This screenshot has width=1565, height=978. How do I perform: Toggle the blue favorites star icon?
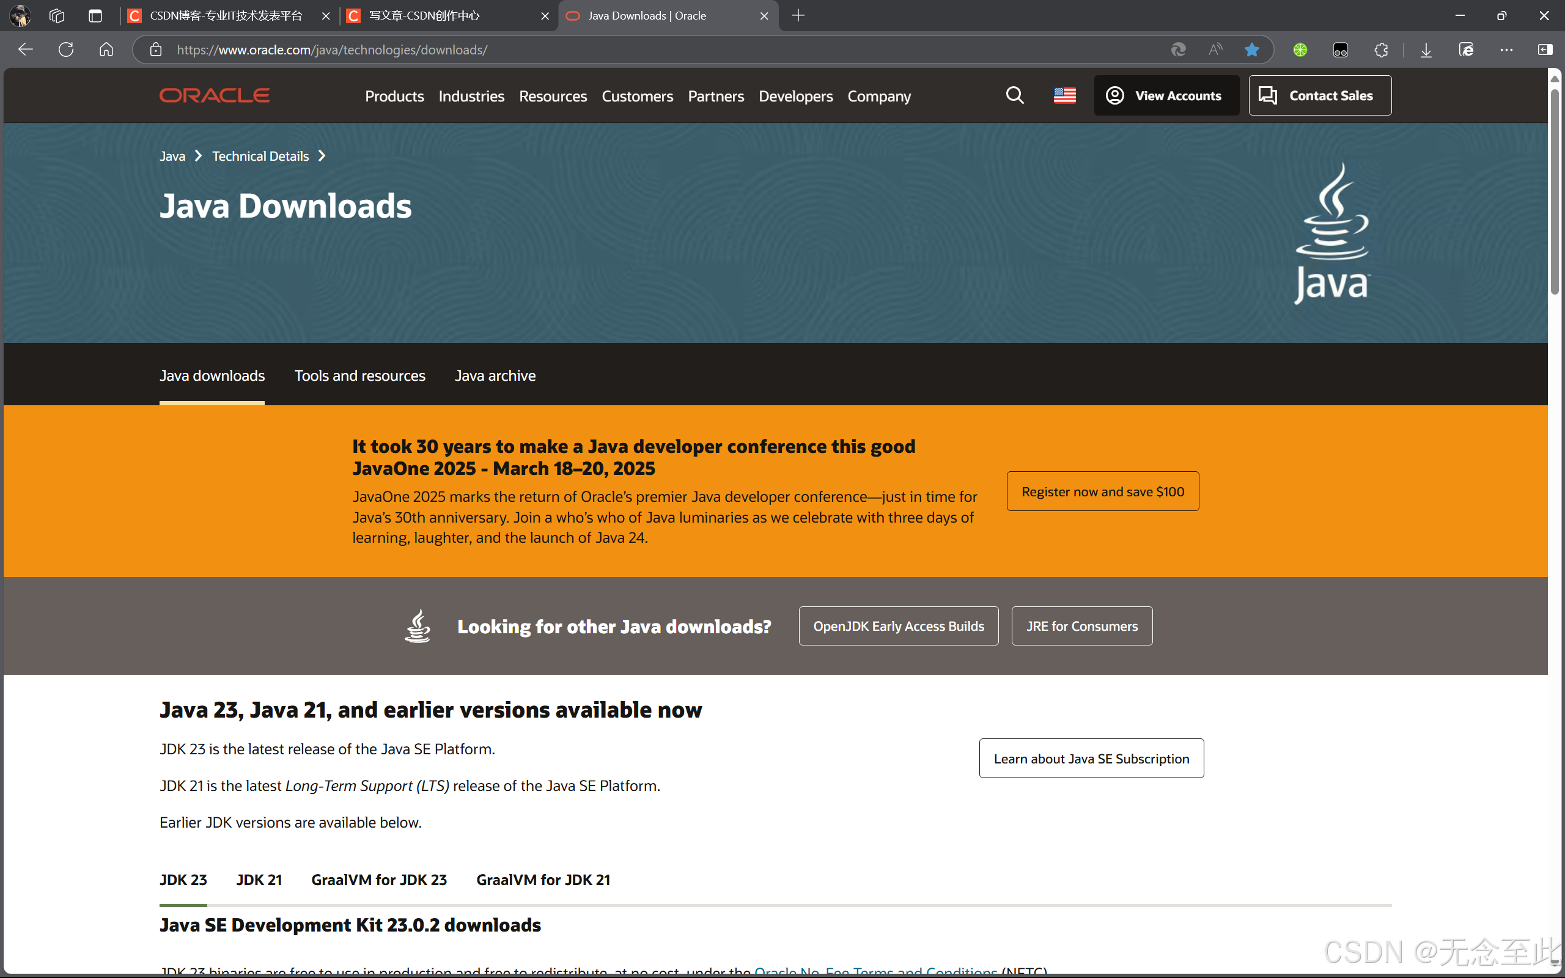click(1252, 50)
